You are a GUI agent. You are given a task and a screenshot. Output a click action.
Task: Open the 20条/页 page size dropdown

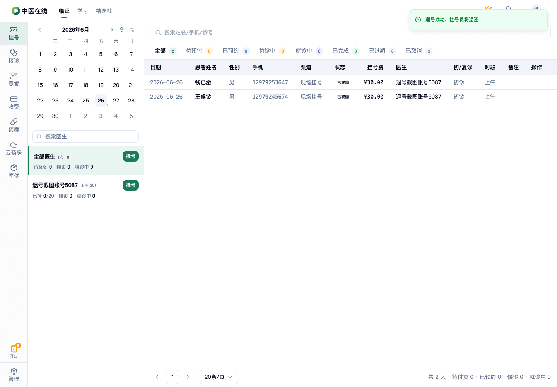[x=219, y=377]
